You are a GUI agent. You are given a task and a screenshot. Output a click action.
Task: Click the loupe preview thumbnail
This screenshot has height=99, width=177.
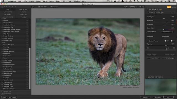click(x=161, y=87)
